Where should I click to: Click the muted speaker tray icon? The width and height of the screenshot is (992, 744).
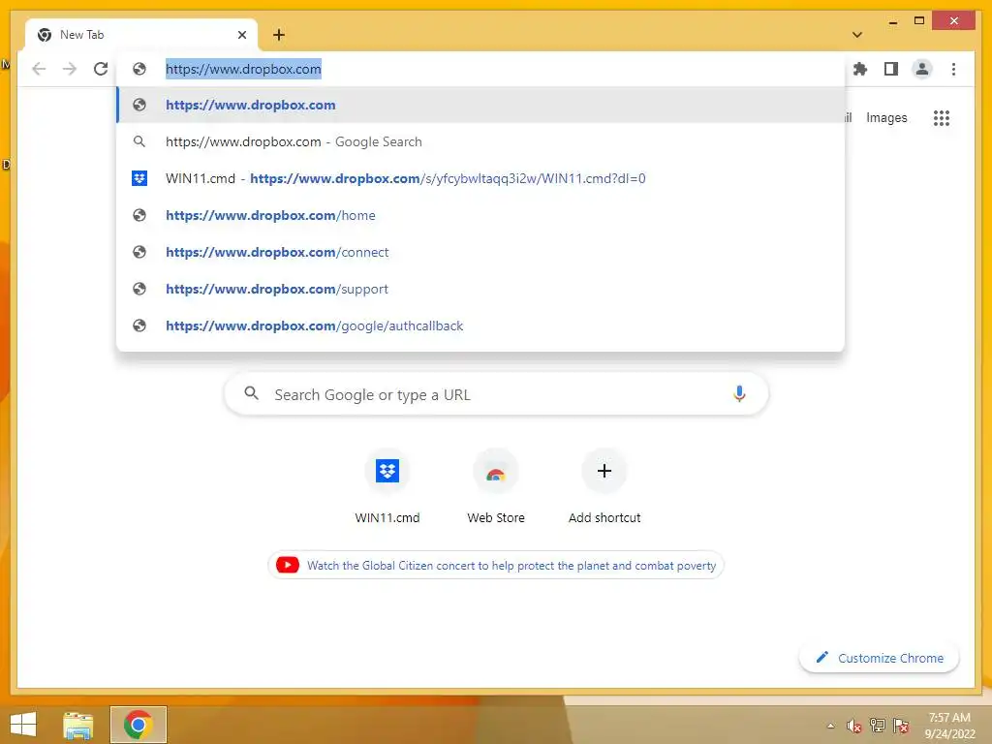tap(853, 726)
